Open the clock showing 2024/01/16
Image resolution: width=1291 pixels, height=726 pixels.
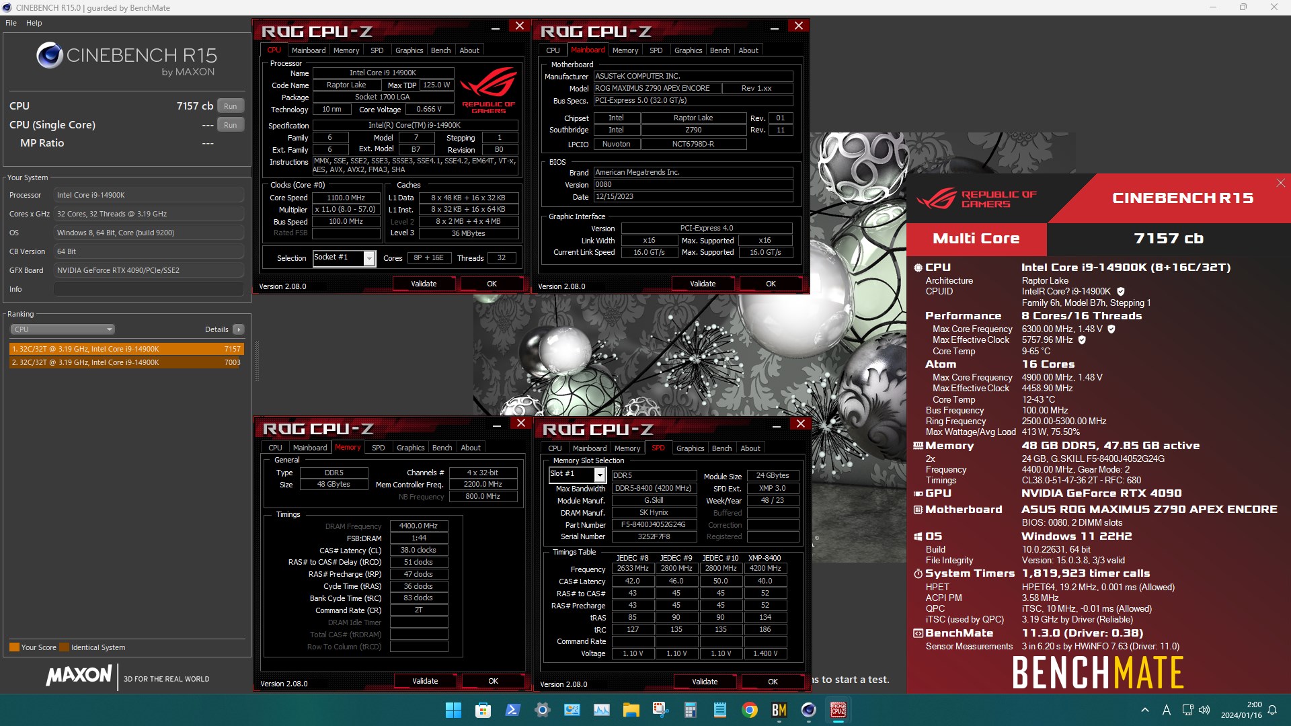pos(1241,710)
